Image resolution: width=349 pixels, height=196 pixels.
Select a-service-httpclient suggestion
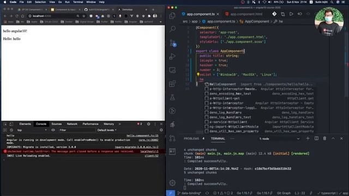pos(259,122)
